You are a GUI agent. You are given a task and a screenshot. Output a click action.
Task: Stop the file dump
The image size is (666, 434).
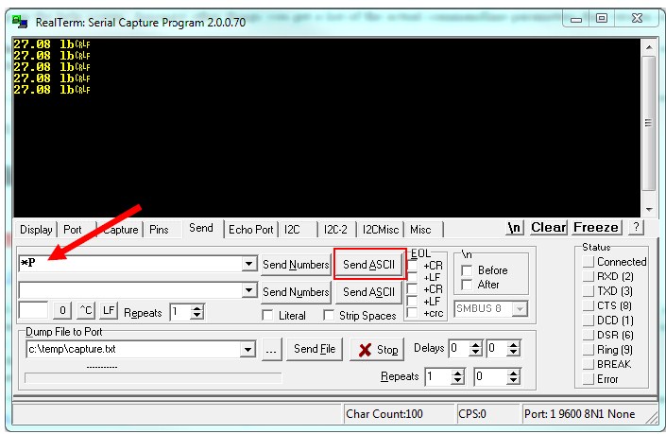378,350
